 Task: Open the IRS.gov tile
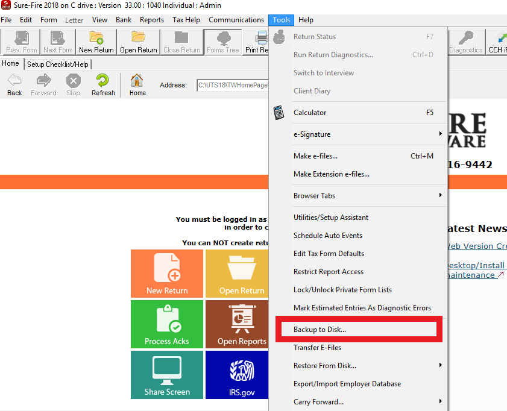pos(237,375)
